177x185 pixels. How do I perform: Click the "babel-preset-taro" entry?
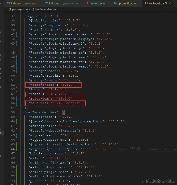(x=57, y=153)
